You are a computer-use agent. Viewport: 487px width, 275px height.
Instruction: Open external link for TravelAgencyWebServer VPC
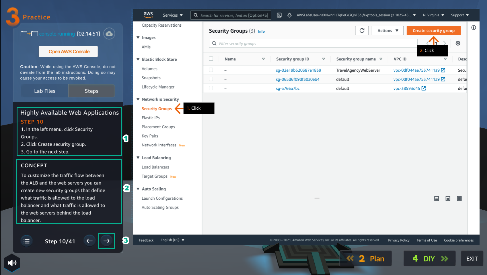click(x=443, y=70)
